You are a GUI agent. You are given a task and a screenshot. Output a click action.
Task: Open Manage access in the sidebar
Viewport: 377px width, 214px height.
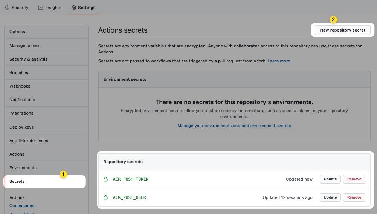[x=46, y=46]
